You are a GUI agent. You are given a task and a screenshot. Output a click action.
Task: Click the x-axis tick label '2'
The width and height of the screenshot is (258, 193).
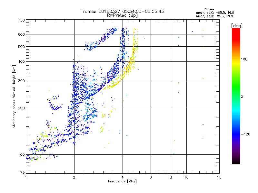click(x=74, y=177)
